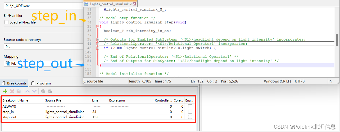Sort by Line column header
Image resolution: width=340 pixels, height=132 pixels.
point(100,100)
